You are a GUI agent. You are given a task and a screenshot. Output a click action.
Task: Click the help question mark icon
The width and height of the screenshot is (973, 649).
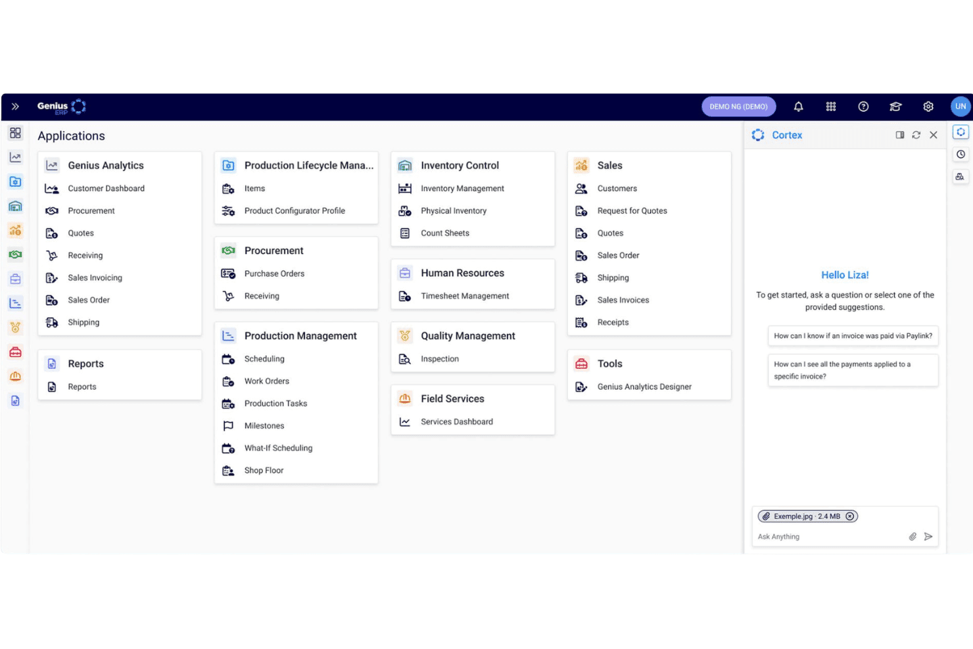(x=863, y=107)
